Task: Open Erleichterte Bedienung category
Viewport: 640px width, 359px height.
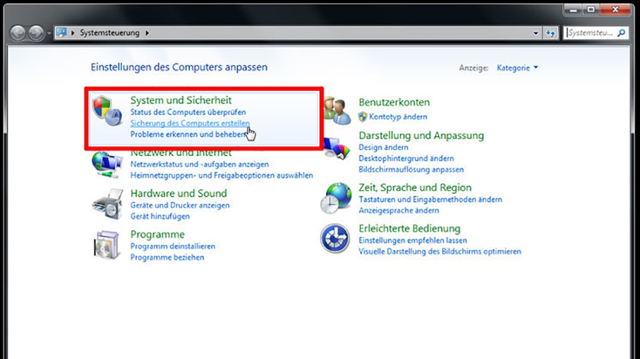Action: (x=409, y=229)
